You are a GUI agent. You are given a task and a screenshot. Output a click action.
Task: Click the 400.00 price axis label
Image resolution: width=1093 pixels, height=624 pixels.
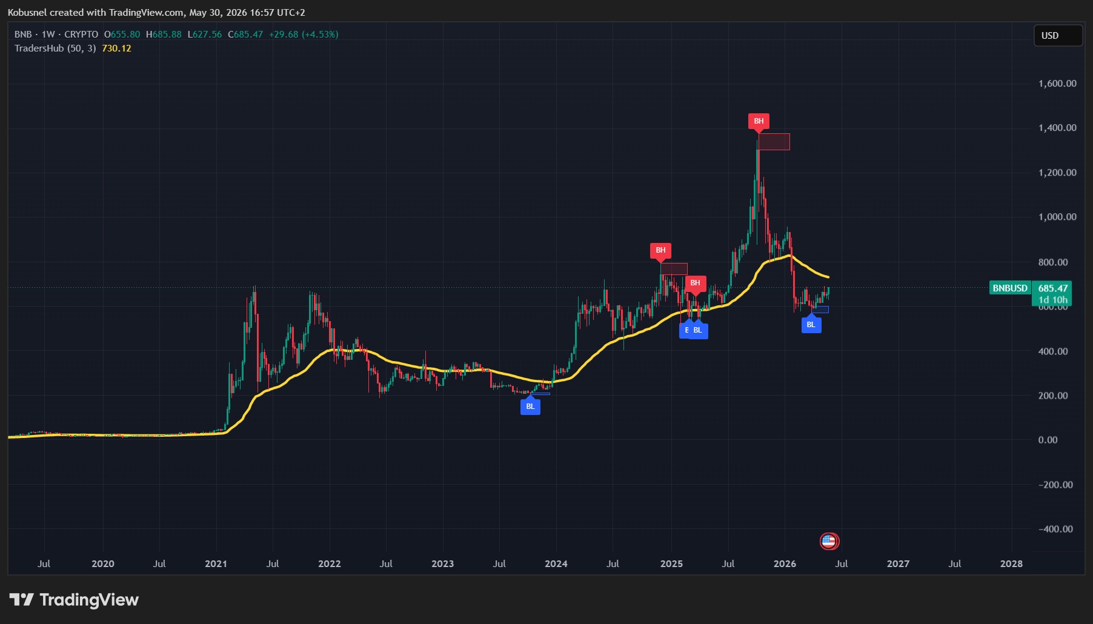click(x=1053, y=351)
